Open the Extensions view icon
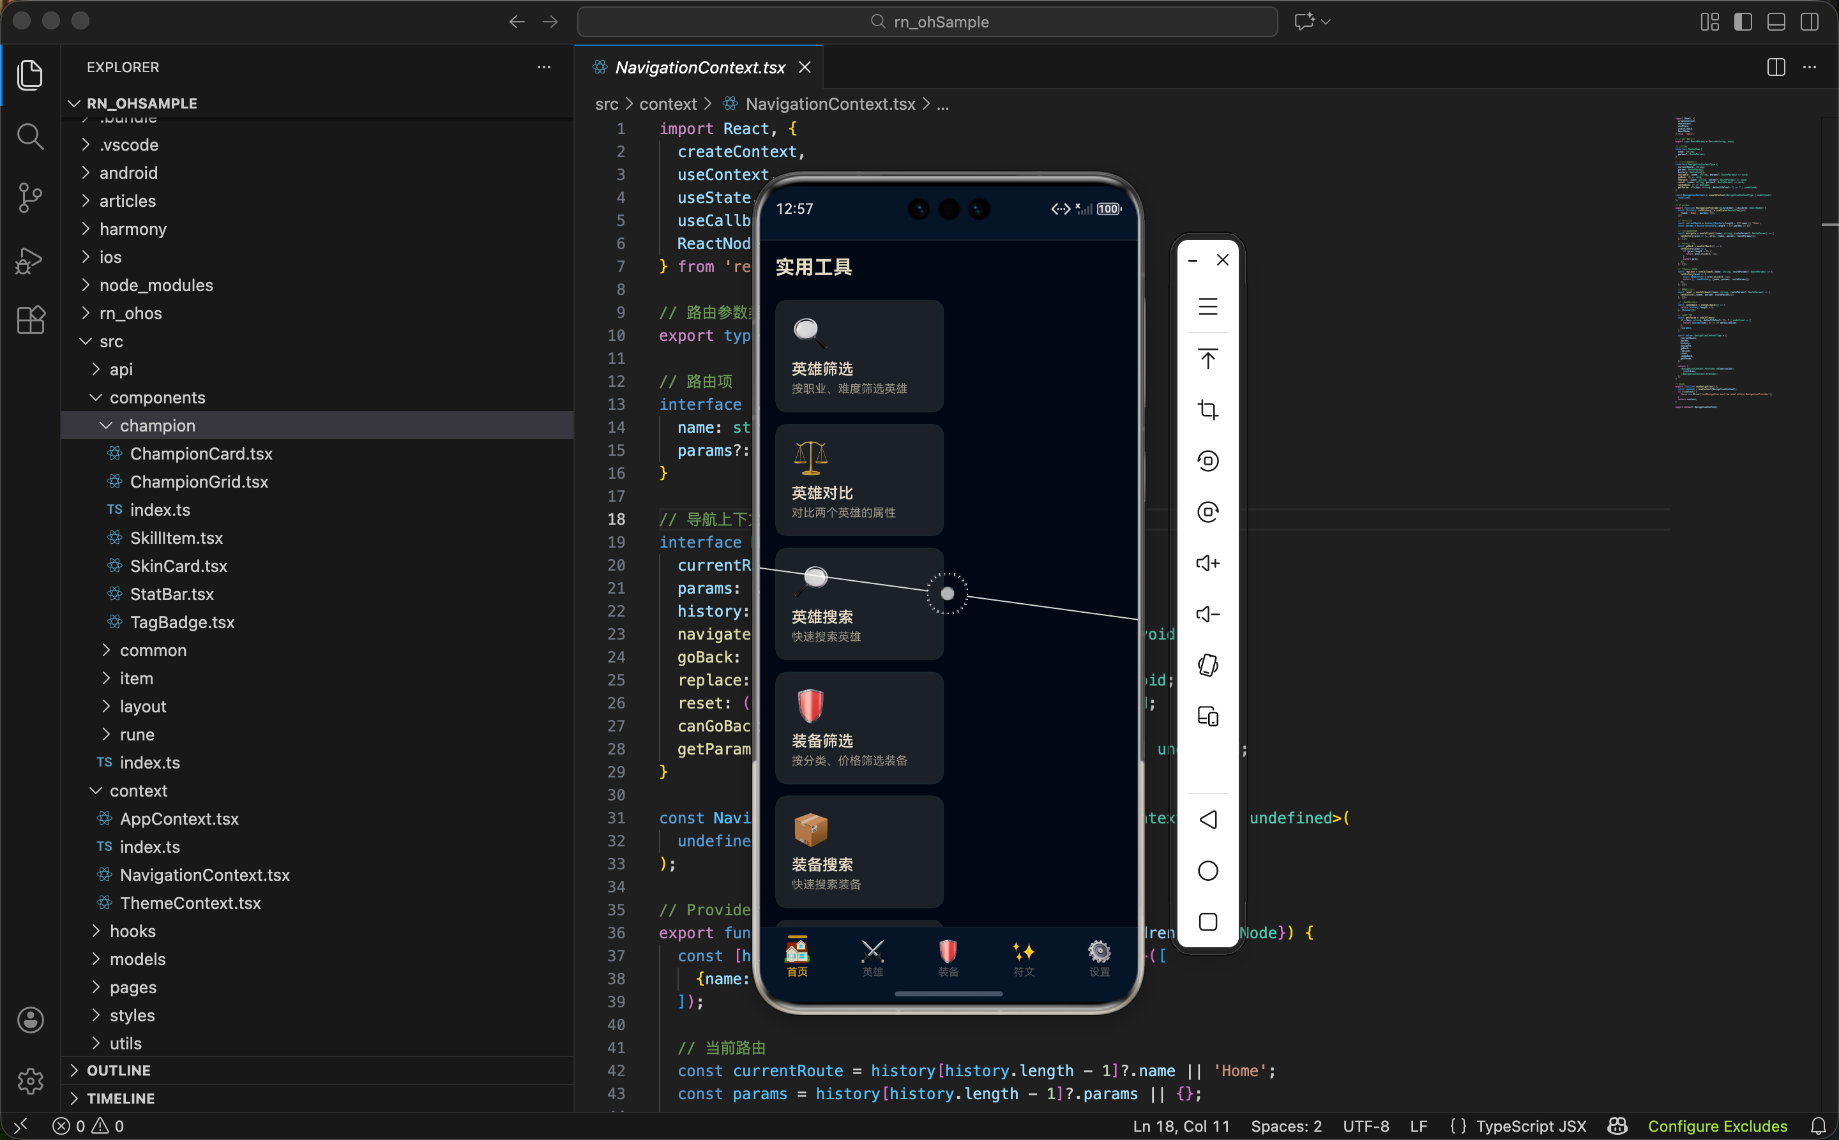This screenshot has height=1140, width=1839. [x=30, y=320]
